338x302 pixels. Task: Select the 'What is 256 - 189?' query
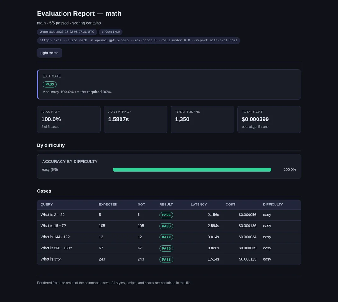coord(56,248)
